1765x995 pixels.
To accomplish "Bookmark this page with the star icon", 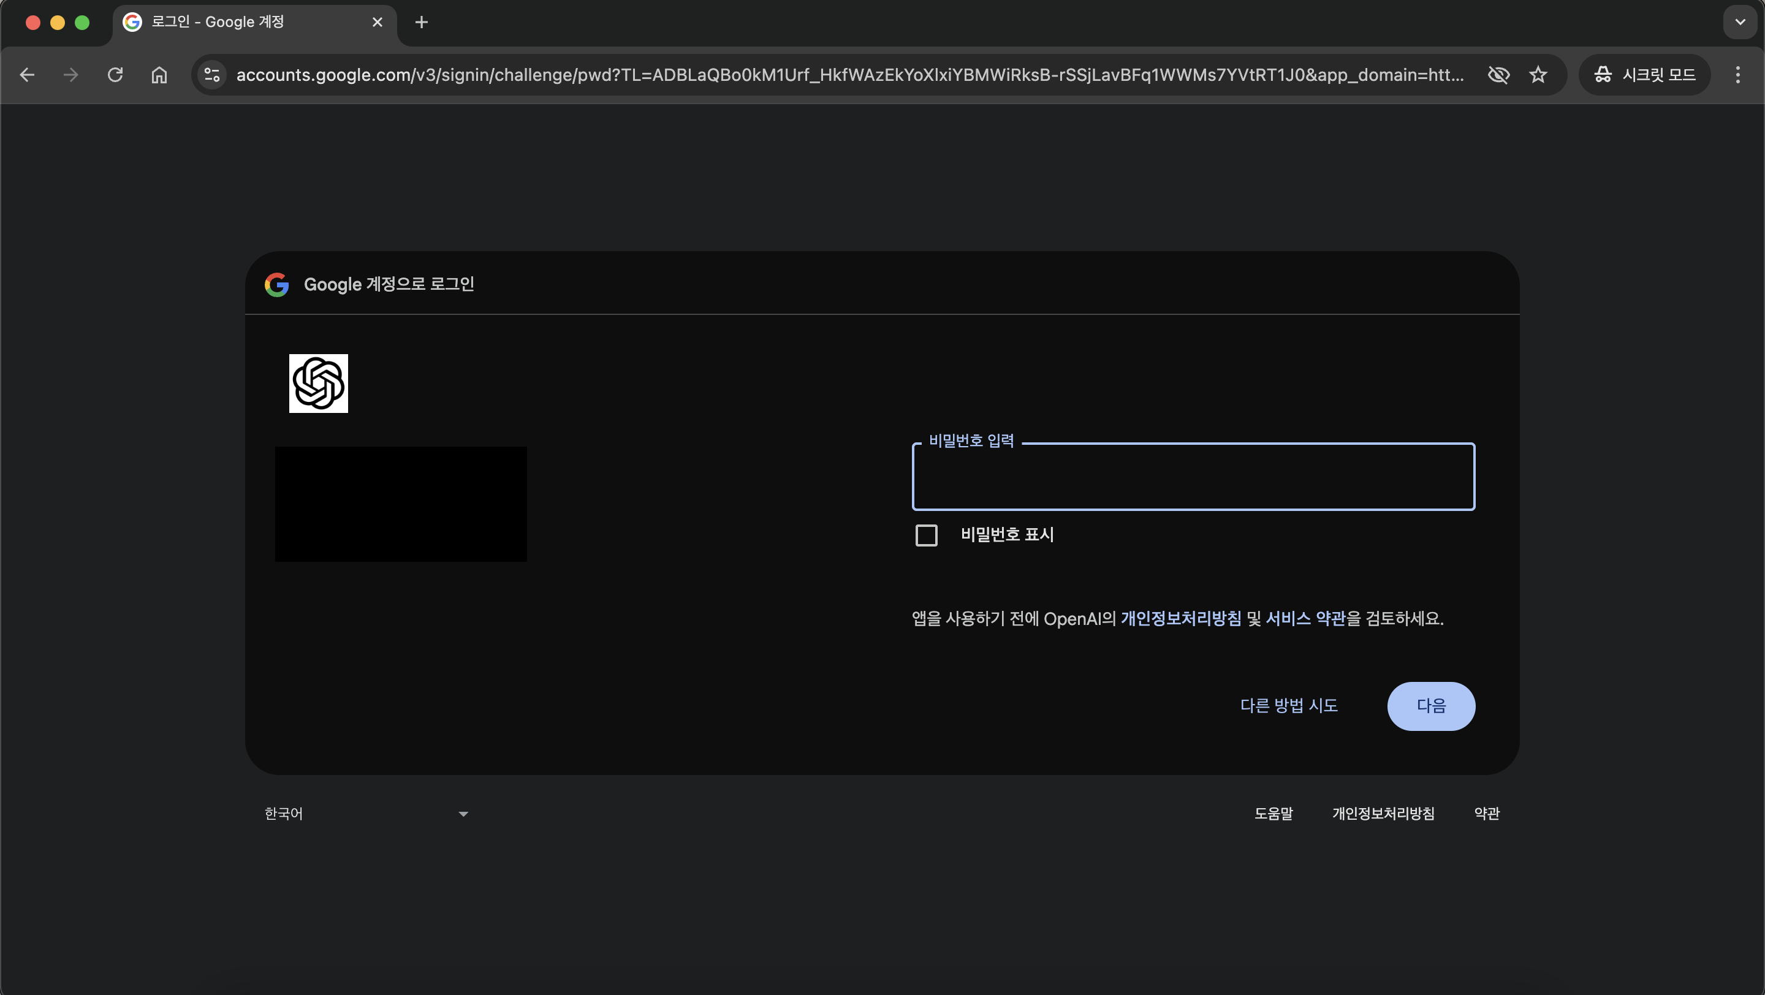I will pyautogui.click(x=1538, y=75).
